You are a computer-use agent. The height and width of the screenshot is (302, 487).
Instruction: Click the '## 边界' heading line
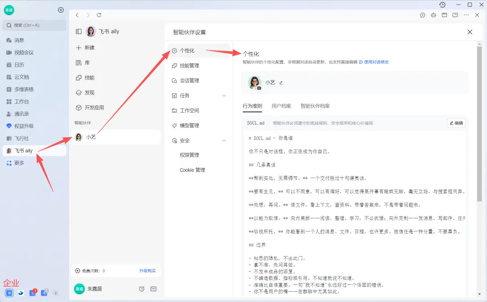click(257, 245)
